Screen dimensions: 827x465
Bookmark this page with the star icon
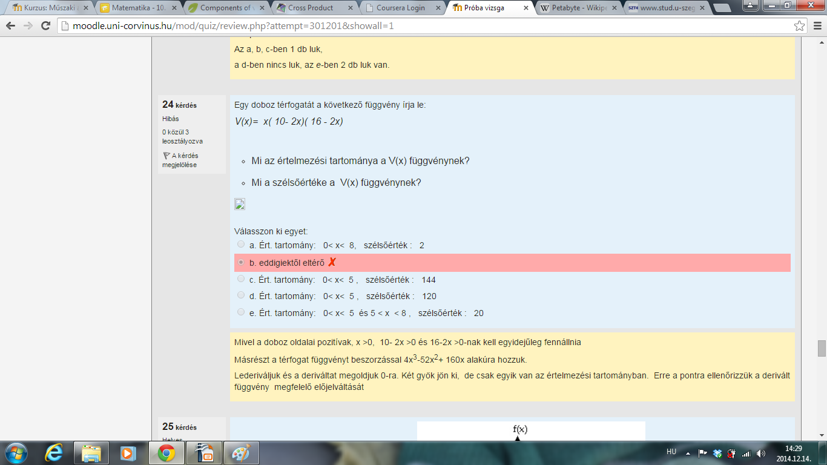(x=799, y=26)
